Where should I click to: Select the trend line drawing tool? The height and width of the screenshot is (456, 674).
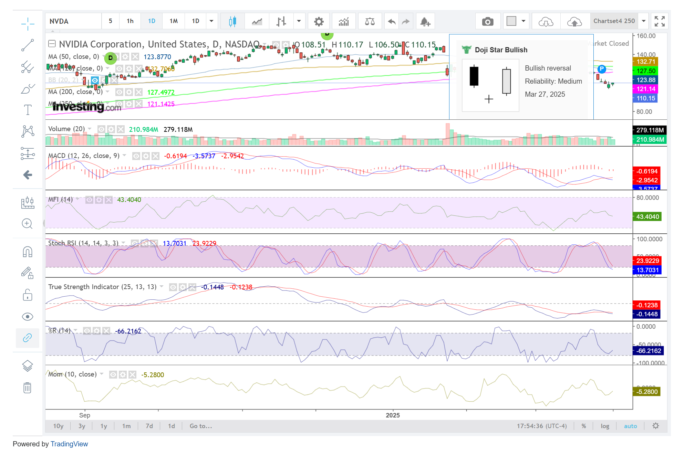(28, 45)
